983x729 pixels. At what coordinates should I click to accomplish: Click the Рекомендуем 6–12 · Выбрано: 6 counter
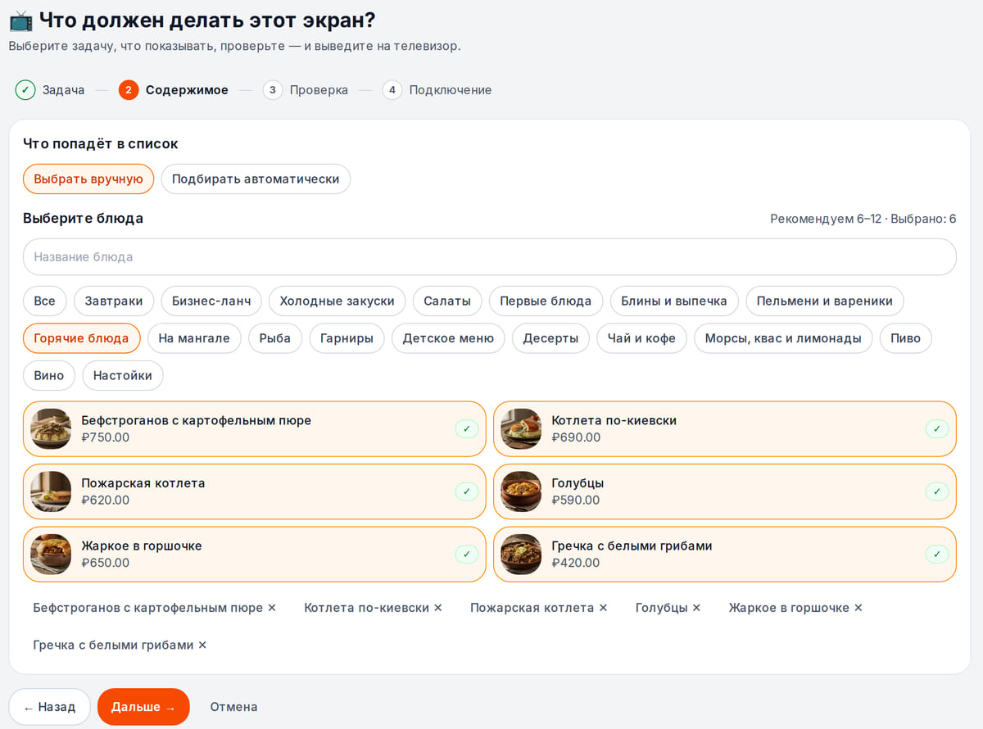(863, 219)
